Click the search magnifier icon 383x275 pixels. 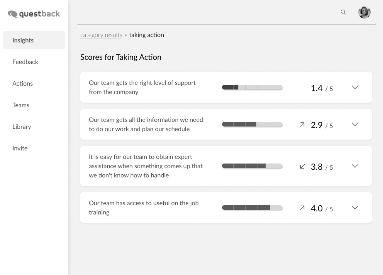click(x=343, y=12)
